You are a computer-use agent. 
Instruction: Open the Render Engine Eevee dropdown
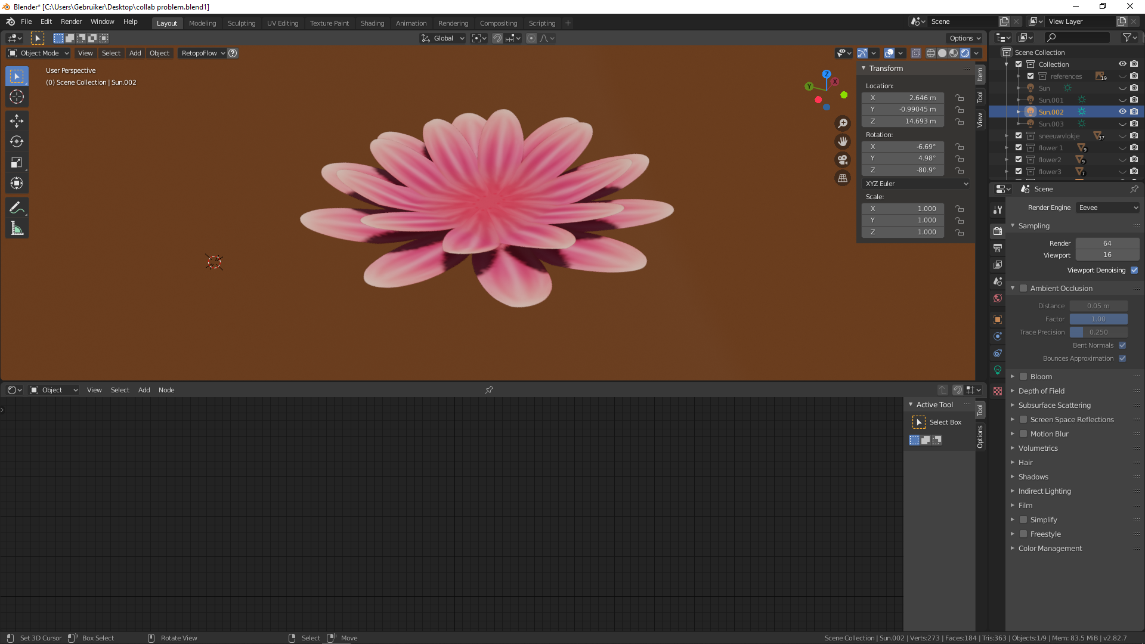[x=1108, y=208]
